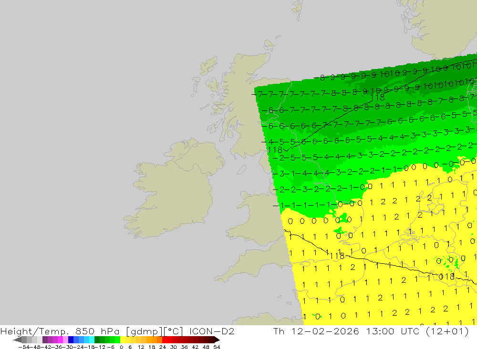
Task: Click the 'Height/Temp. 850 hPa' map title
Action: coord(59,331)
